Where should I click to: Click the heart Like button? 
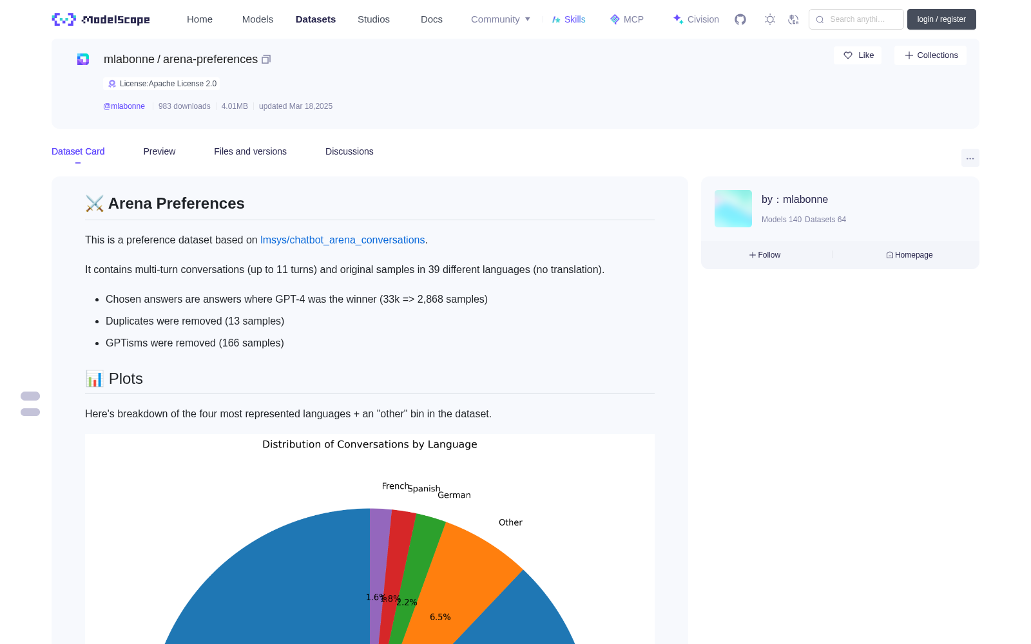pyautogui.click(x=858, y=55)
